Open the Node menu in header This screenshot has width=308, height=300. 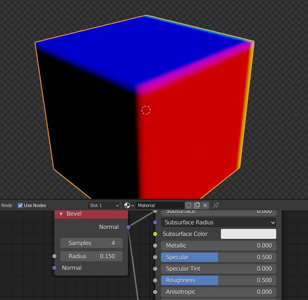pos(7,205)
